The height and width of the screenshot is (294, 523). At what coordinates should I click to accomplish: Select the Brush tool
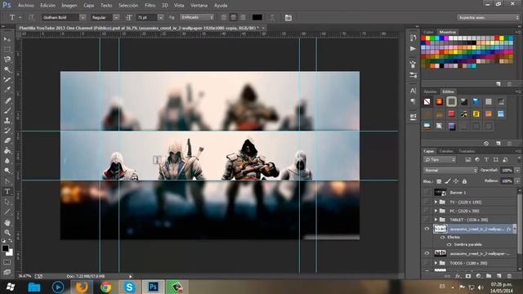click(7, 110)
